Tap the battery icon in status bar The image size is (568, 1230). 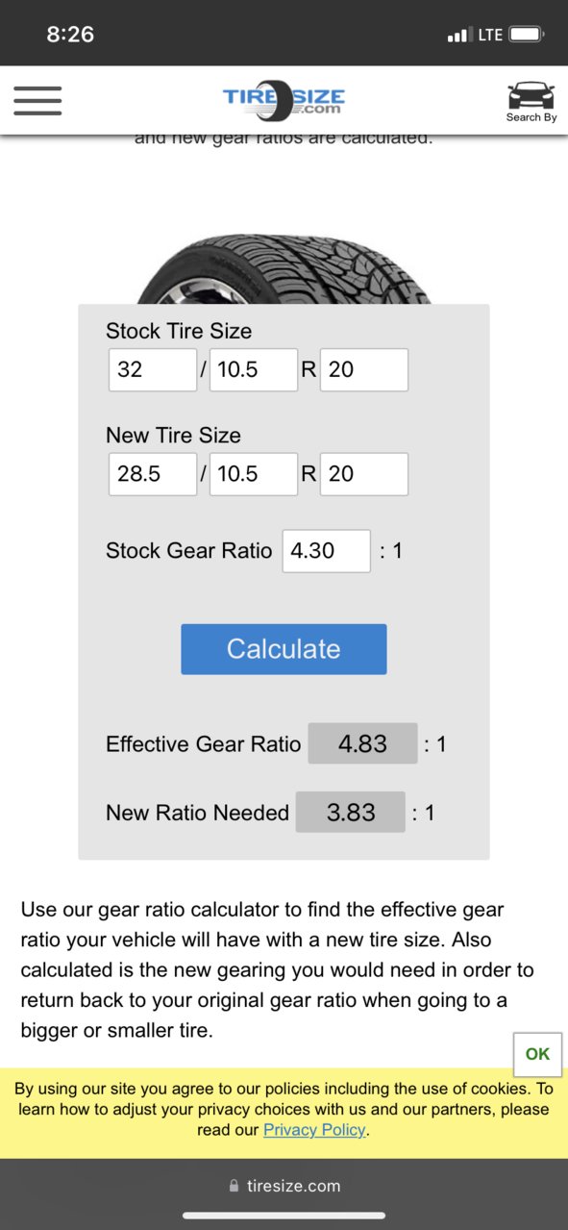[527, 35]
